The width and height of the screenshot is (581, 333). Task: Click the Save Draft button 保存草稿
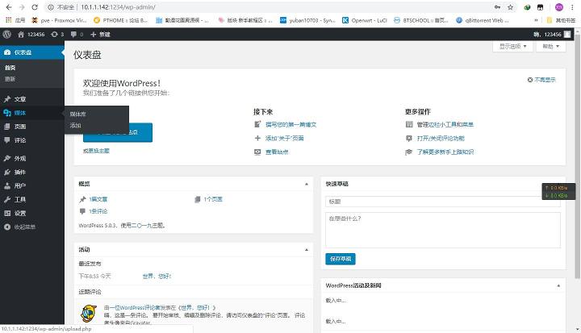coord(341,259)
